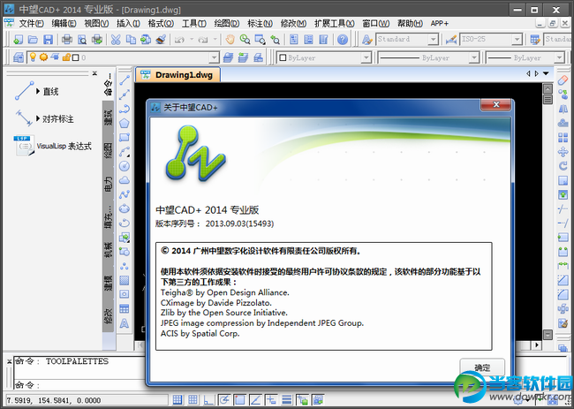
Task: Select the Polygon tool in the draw toolbar
Action: (125, 123)
